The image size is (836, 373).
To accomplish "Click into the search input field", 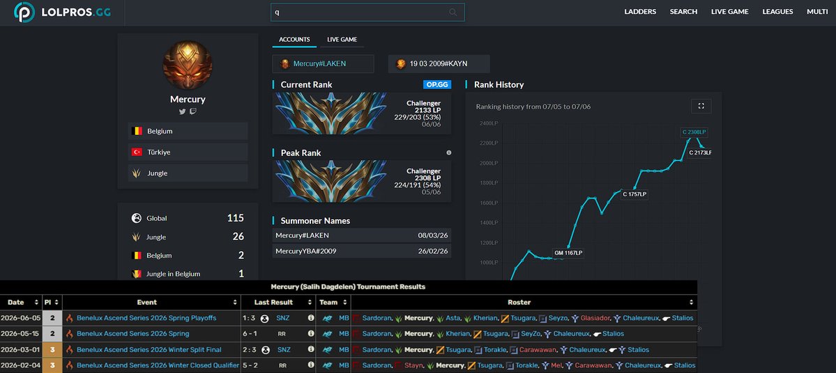I will [367, 13].
